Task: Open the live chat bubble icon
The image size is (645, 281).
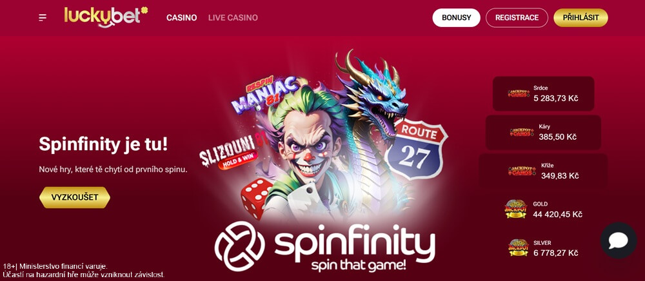Action: point(619,240)
